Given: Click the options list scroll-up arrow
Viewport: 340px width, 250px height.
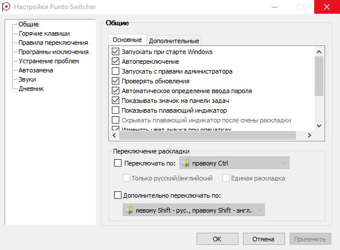Looking at the screenshot, I should 319,52.
